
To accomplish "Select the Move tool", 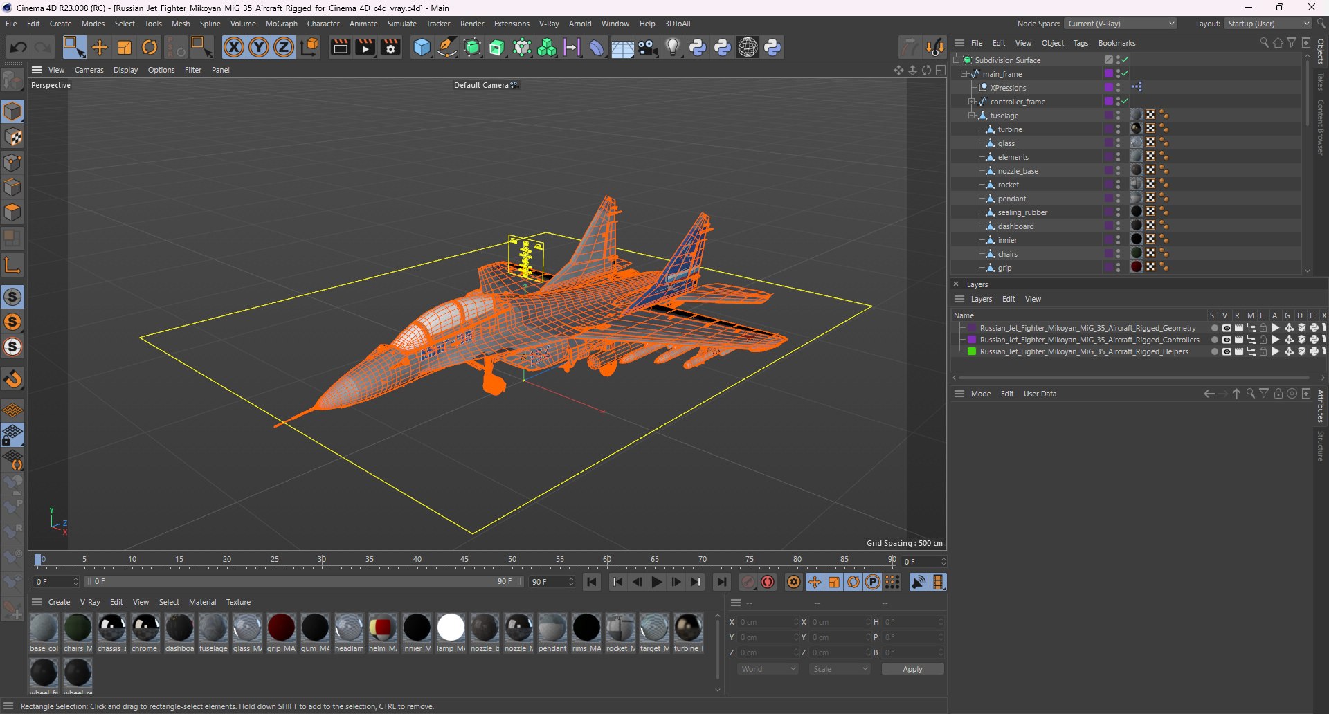I will pyautogui.click(x=100, y=47).
